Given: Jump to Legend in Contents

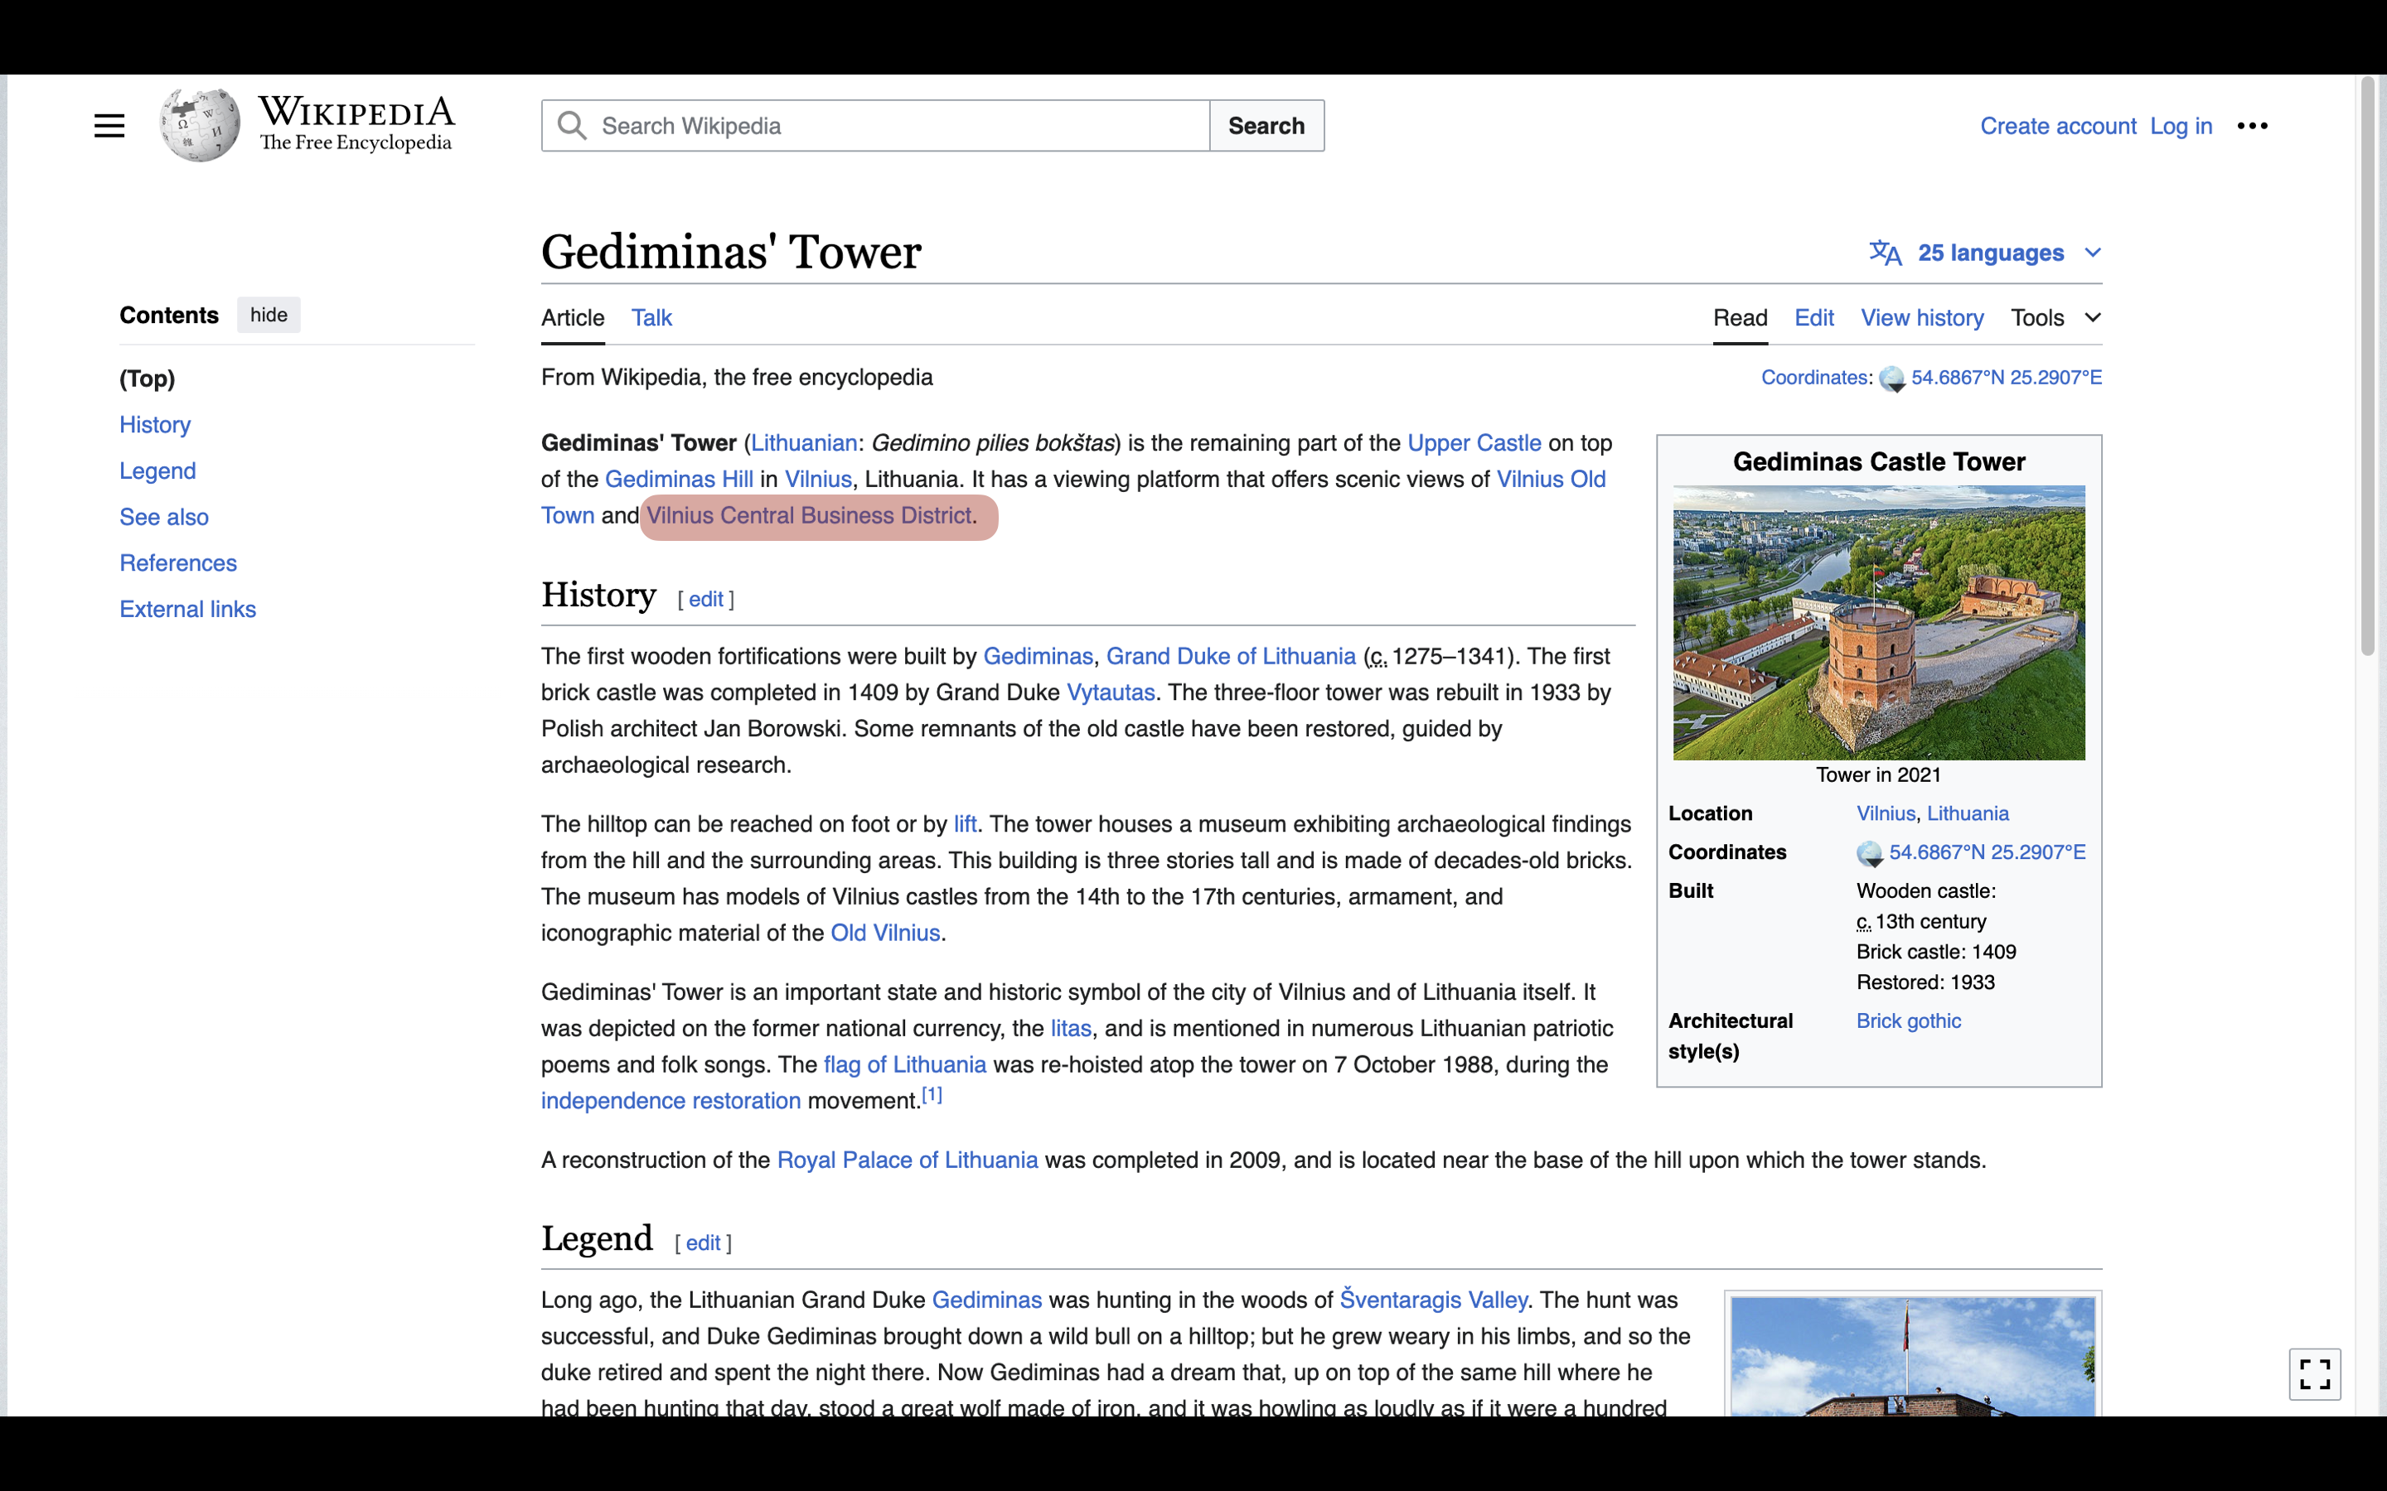Looking at the screenshot, I should point(157,471).
